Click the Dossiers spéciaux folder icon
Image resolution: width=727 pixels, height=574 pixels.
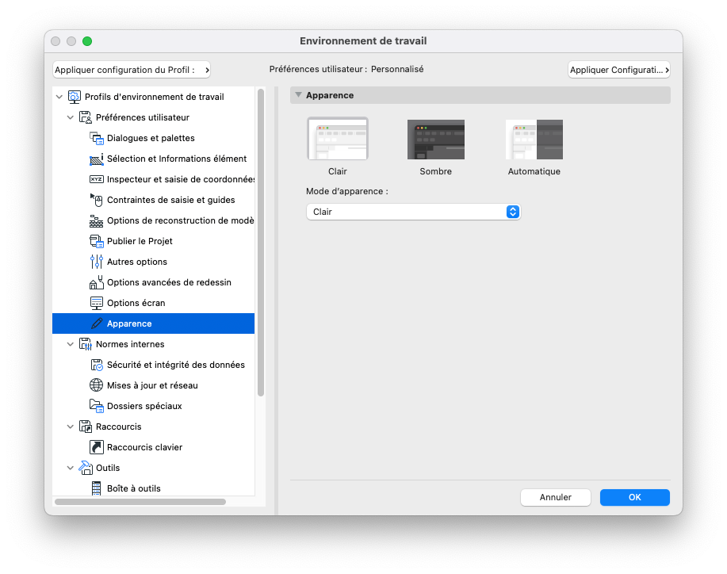97,406
